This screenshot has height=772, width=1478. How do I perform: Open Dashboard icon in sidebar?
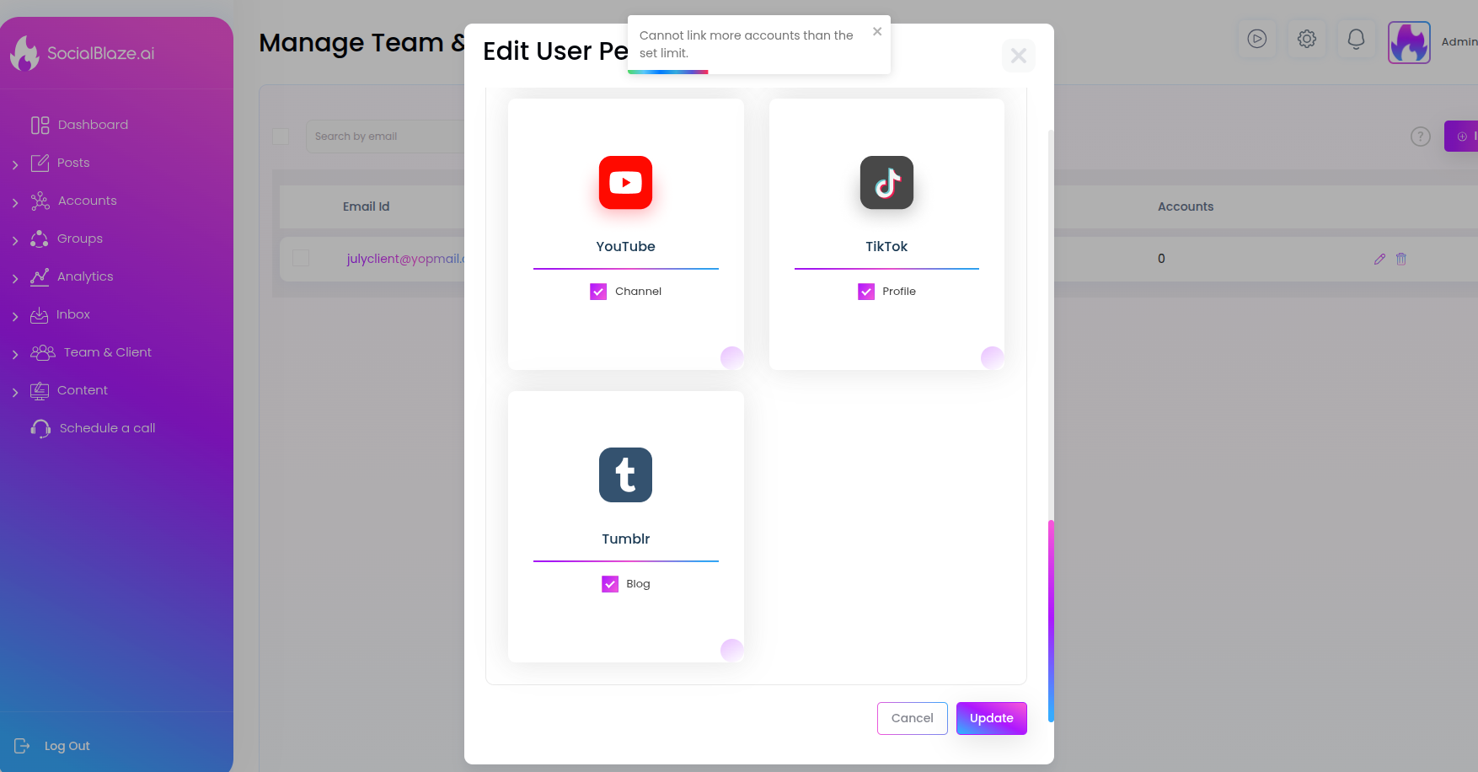click(x=40, y=126)
